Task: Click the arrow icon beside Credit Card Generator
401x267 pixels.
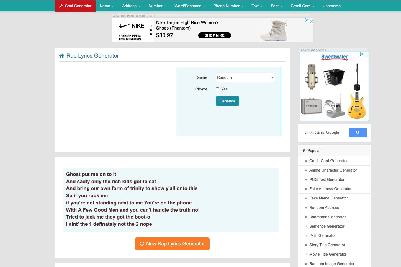Action: tap(305, 161)
